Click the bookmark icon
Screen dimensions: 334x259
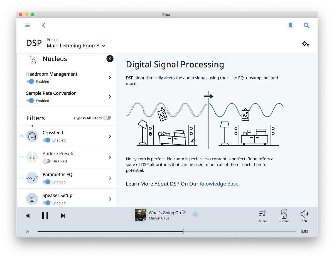pyautogui.click(x=290, y=25)
